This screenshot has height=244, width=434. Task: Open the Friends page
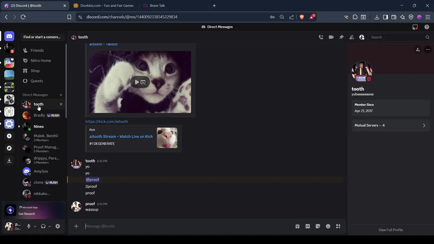click(43, 50)
